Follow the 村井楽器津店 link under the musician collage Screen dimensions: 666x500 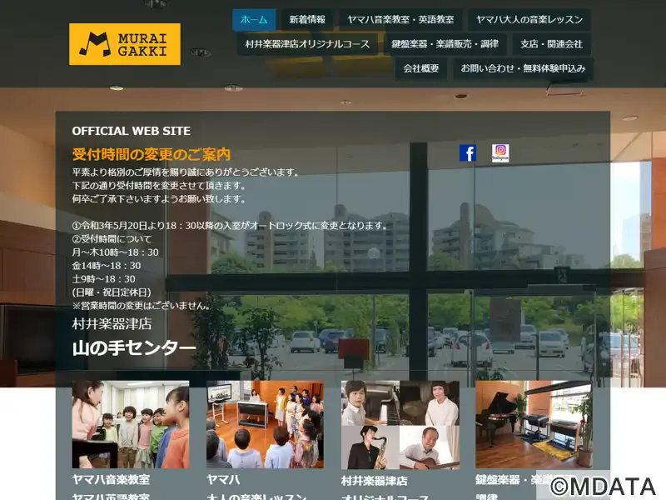tap(374, 481)
